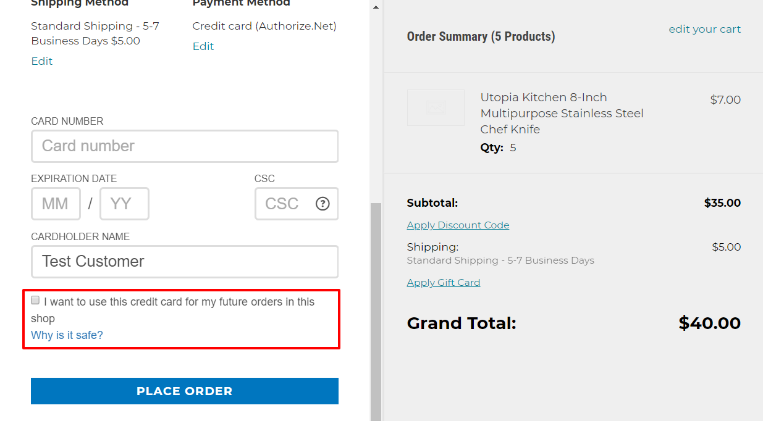The image size is (763, 421).
Task: Open the edit your cart link
Action: pyautogui.click(x=705, y=29)
